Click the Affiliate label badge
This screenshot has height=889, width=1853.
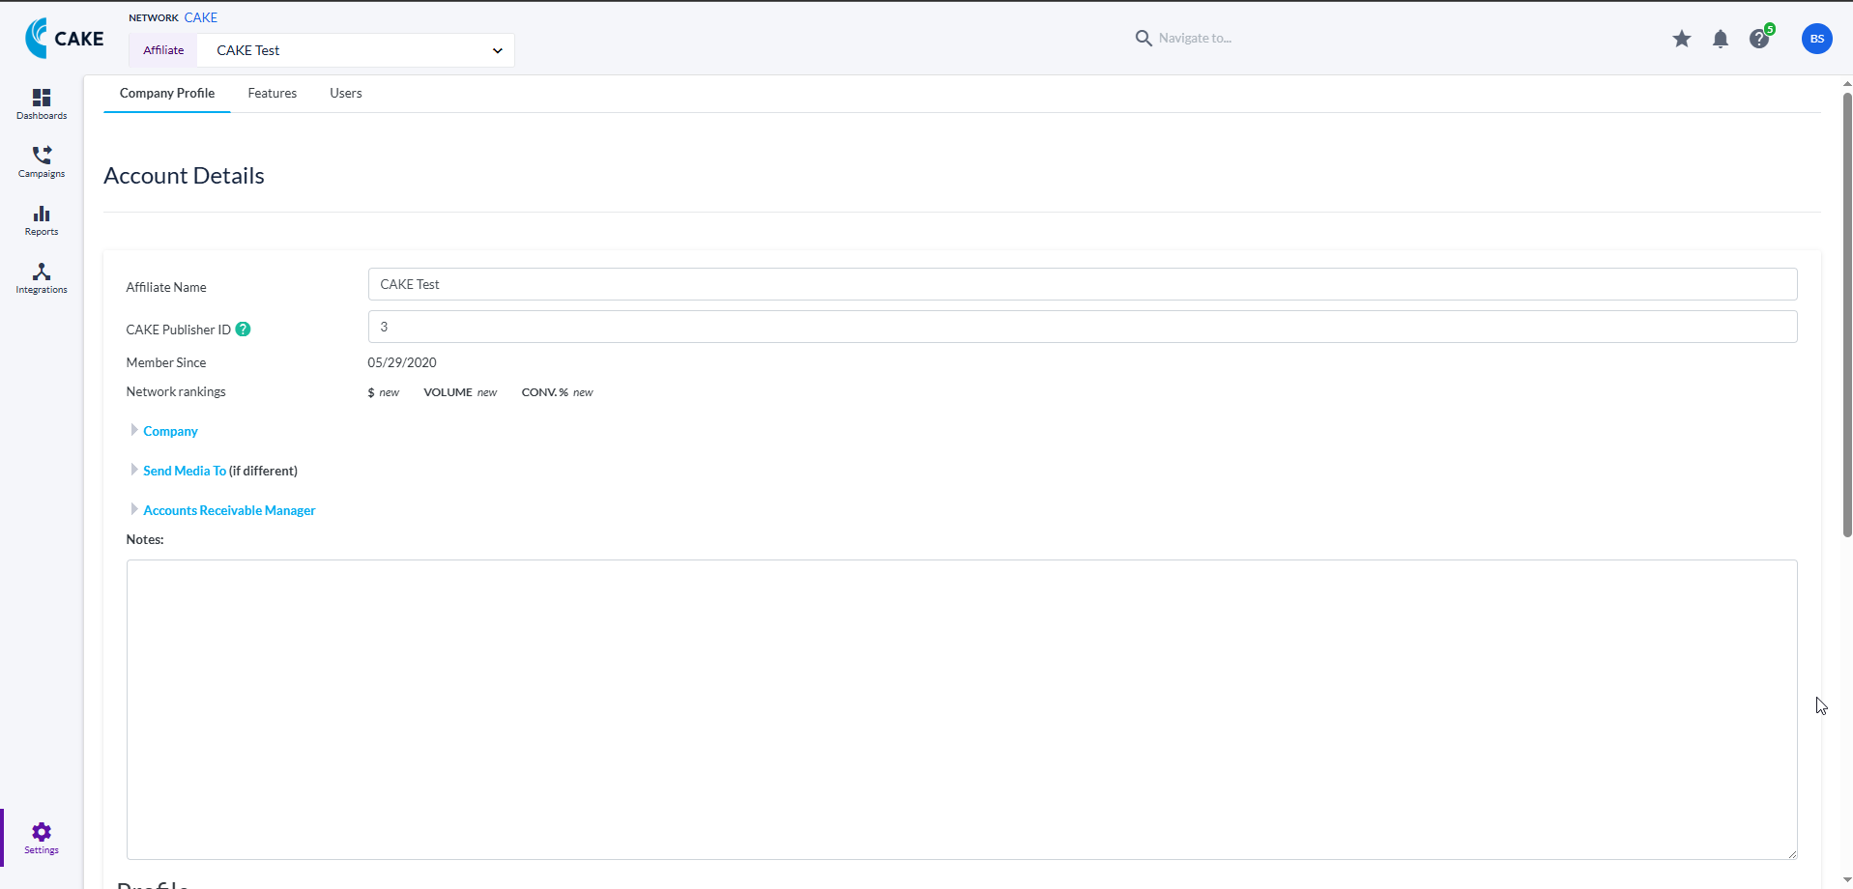tap(163, 50)
